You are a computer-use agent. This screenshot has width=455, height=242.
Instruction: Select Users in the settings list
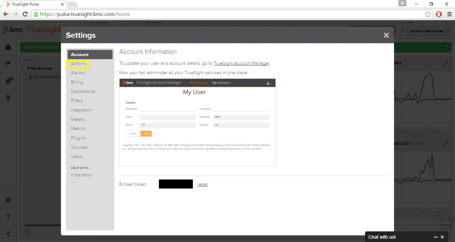(76, 156)
